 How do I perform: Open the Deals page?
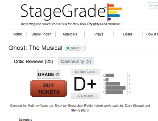[x=128, y=34]
